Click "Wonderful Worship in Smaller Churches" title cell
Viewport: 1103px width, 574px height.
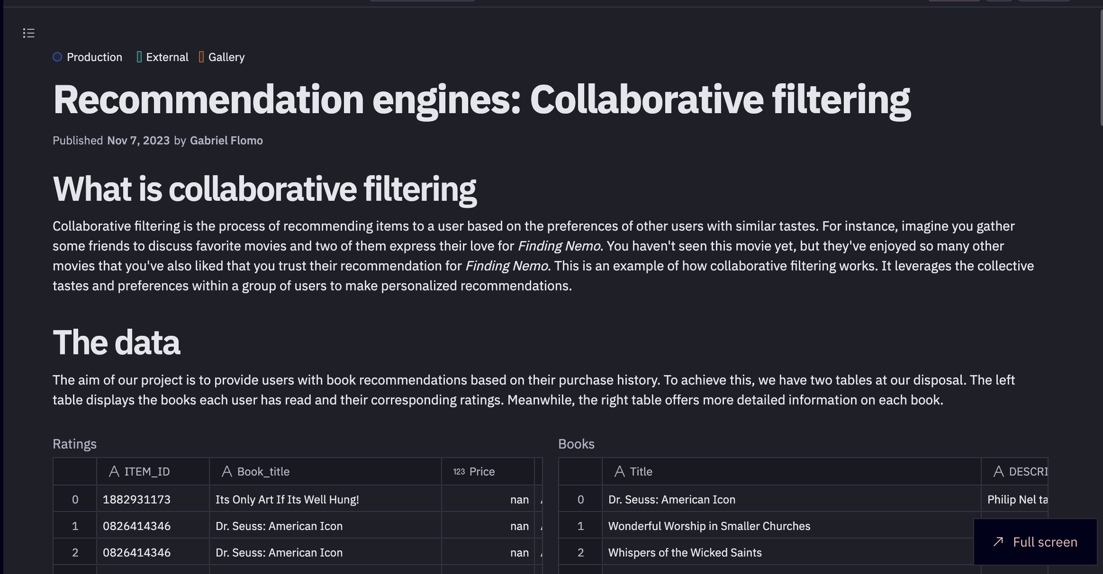click(x=709, y=526)
